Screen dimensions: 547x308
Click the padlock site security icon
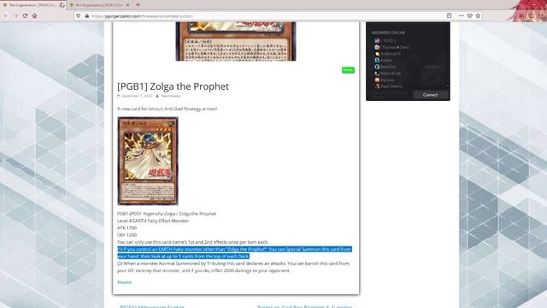(86, 15)
